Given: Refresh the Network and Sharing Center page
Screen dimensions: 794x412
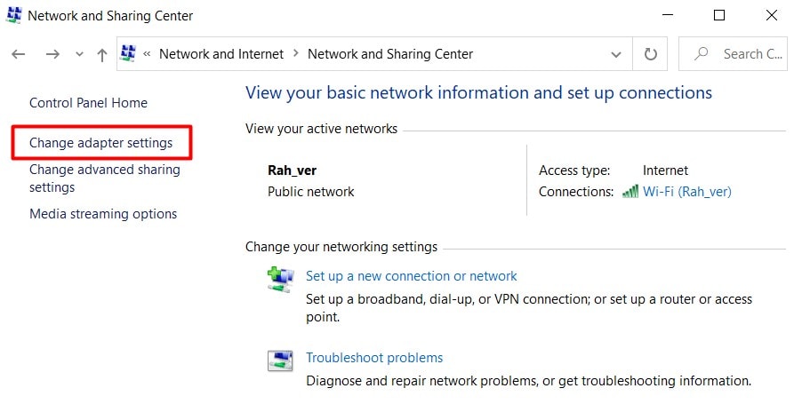Looking at the screenshot, I should [650, 53].
